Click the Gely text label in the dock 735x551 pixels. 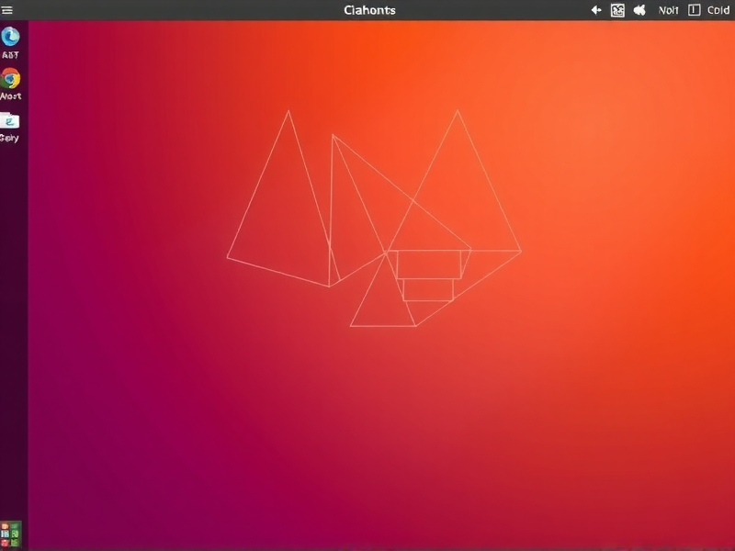click(x=10, y=136)
